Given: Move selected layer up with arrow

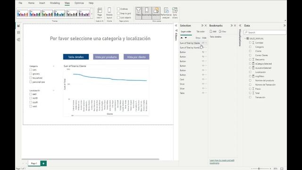Looking at the screenshot, I should click(x=181, y=38).
